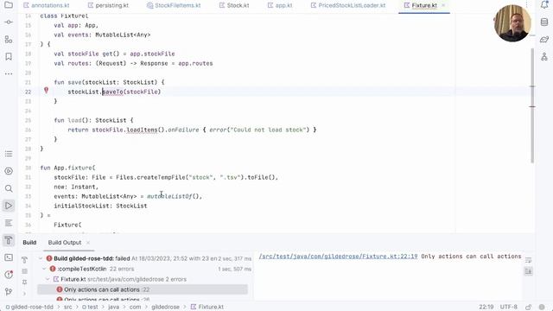553x311 pixels.
Task: Collapse the ':compileTestKotlin' node
Action: point(44,269)
